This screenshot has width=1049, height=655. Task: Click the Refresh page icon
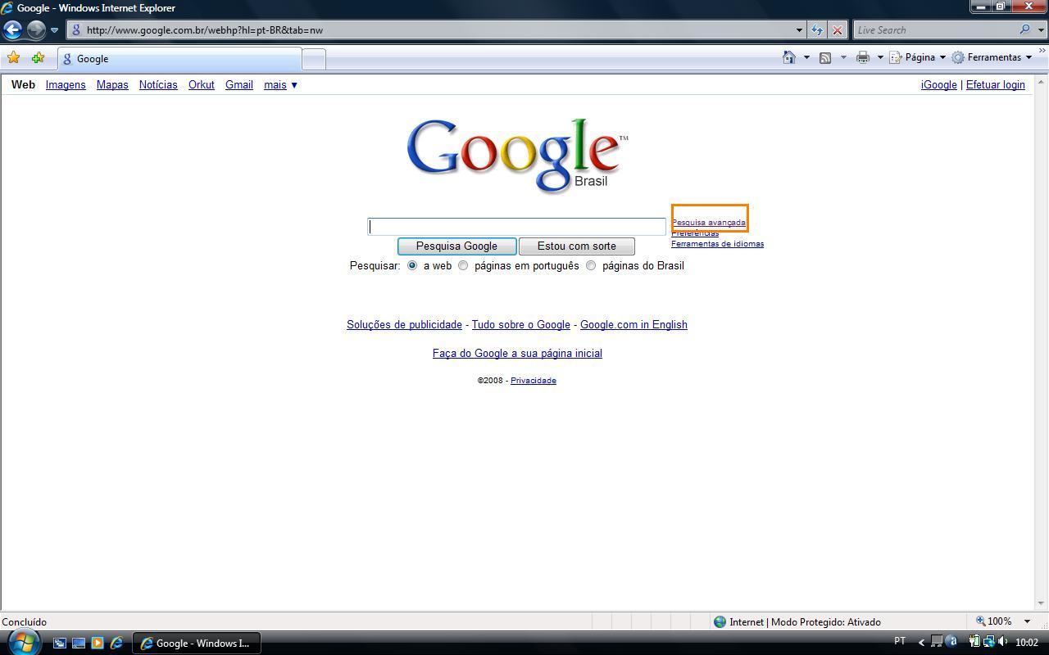point(817,30)
